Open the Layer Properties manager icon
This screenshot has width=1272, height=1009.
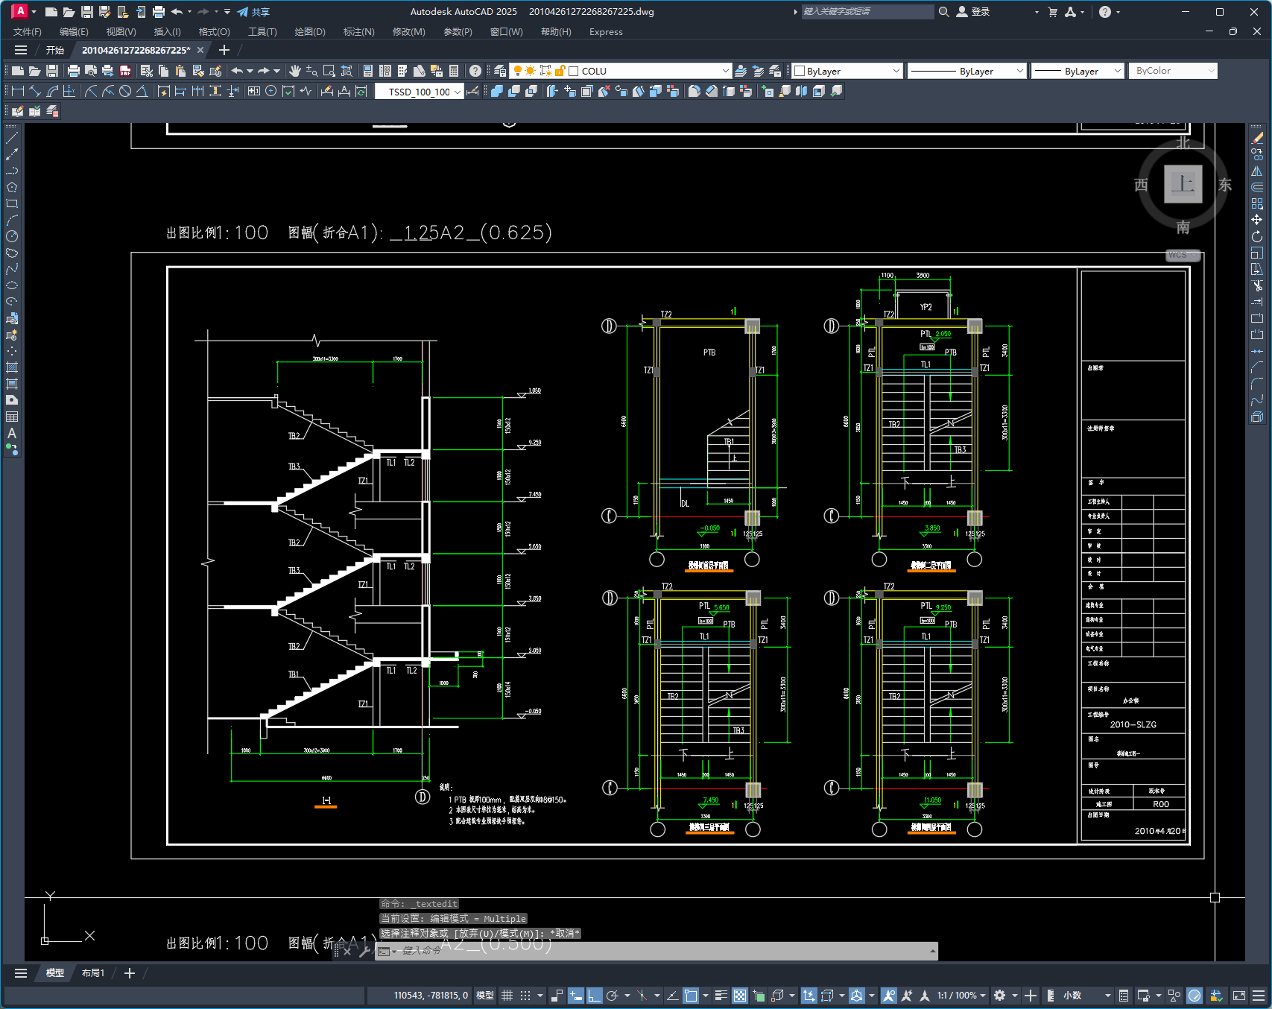pyautogui.click(x=500, y=71)
